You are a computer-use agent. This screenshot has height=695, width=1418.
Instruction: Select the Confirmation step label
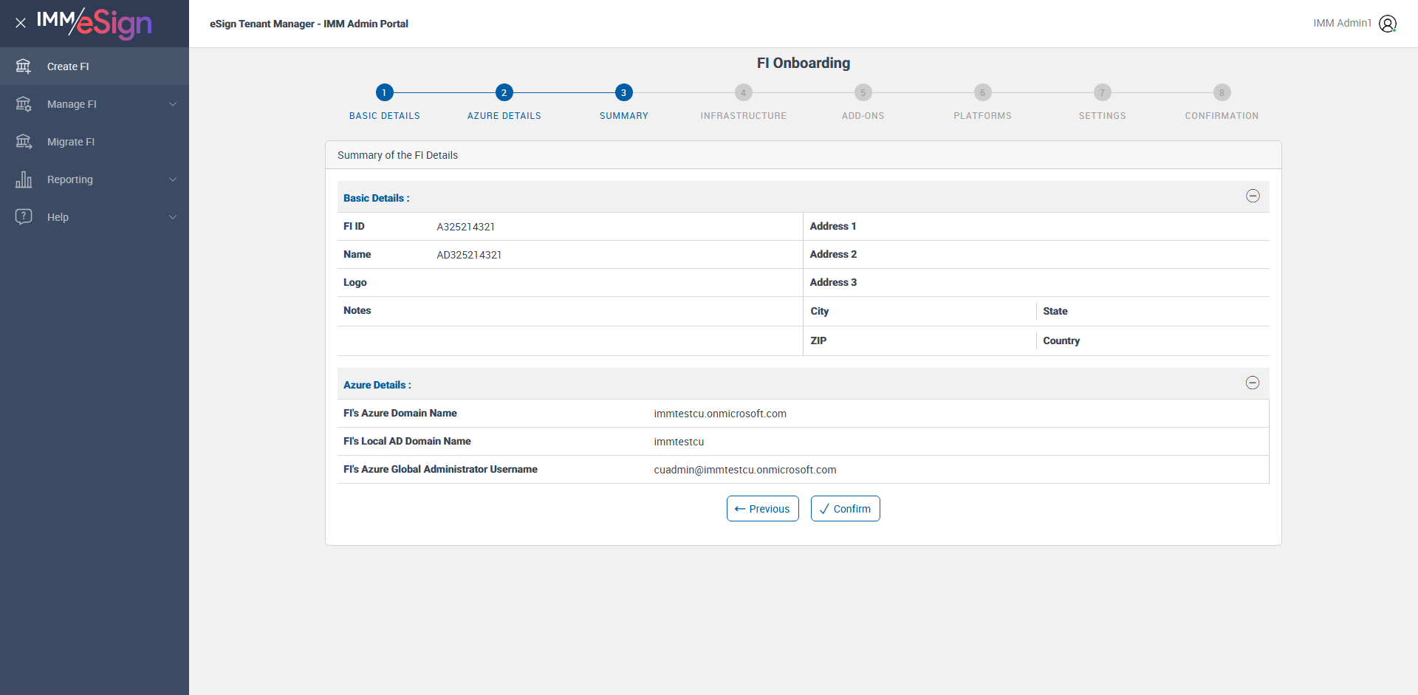(x=1222, y=116)
